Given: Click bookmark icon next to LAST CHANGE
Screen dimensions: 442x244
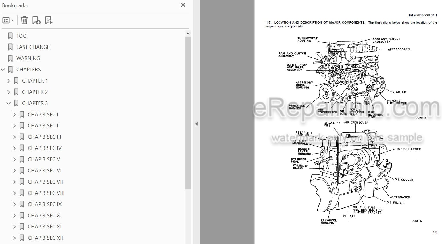Looking at the screenshot, I should pos(10,47).
